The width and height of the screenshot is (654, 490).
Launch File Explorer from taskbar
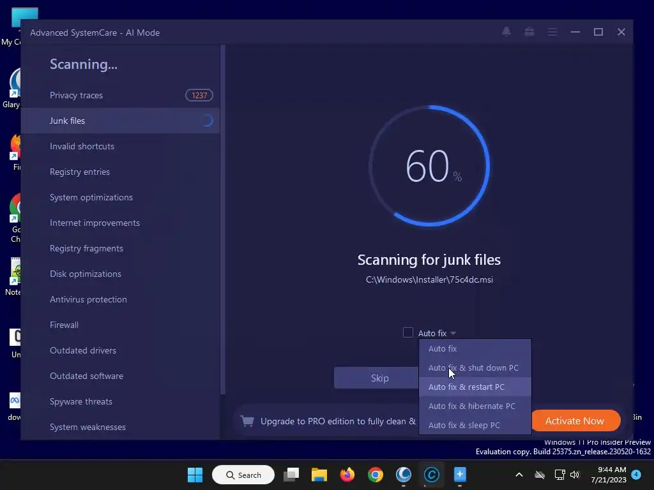pos(319,475)
